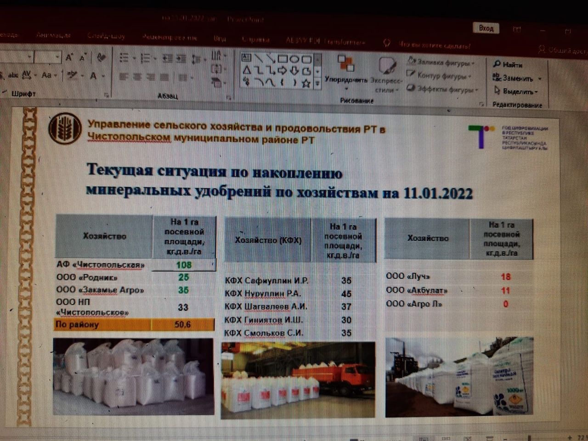Viewport: 588px width, 441px height.
Task: Open Convert to SmartArt icon
Action: point(217,83)
